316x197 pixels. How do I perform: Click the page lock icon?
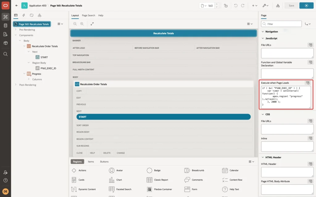click(226, 6)
